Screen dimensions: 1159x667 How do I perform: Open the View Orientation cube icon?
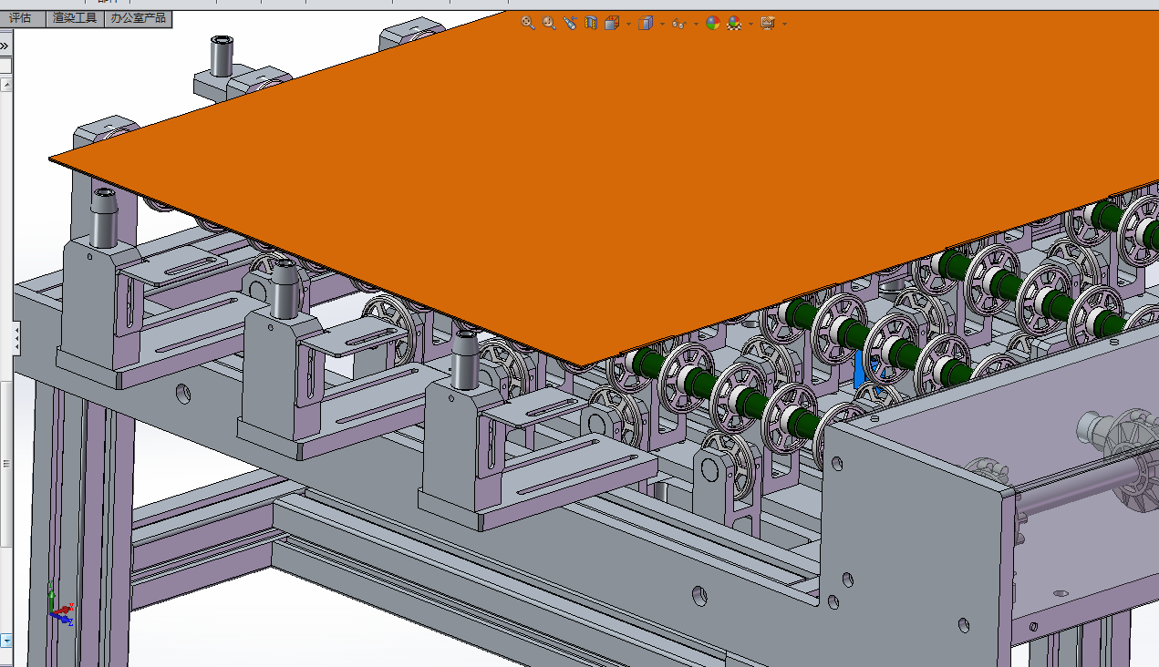(x=612, y=24)
